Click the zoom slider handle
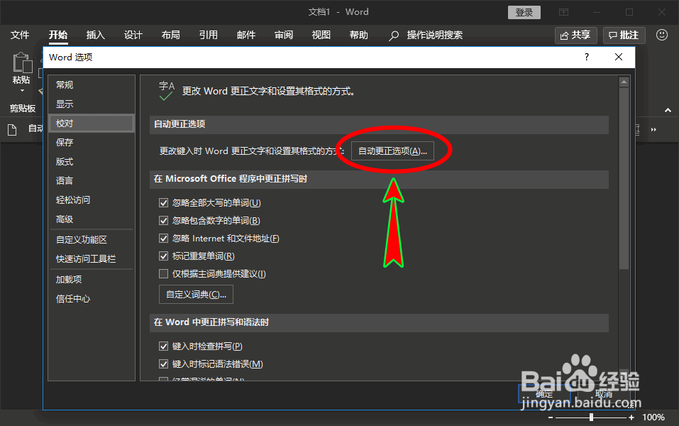 [x=591, y=417]
